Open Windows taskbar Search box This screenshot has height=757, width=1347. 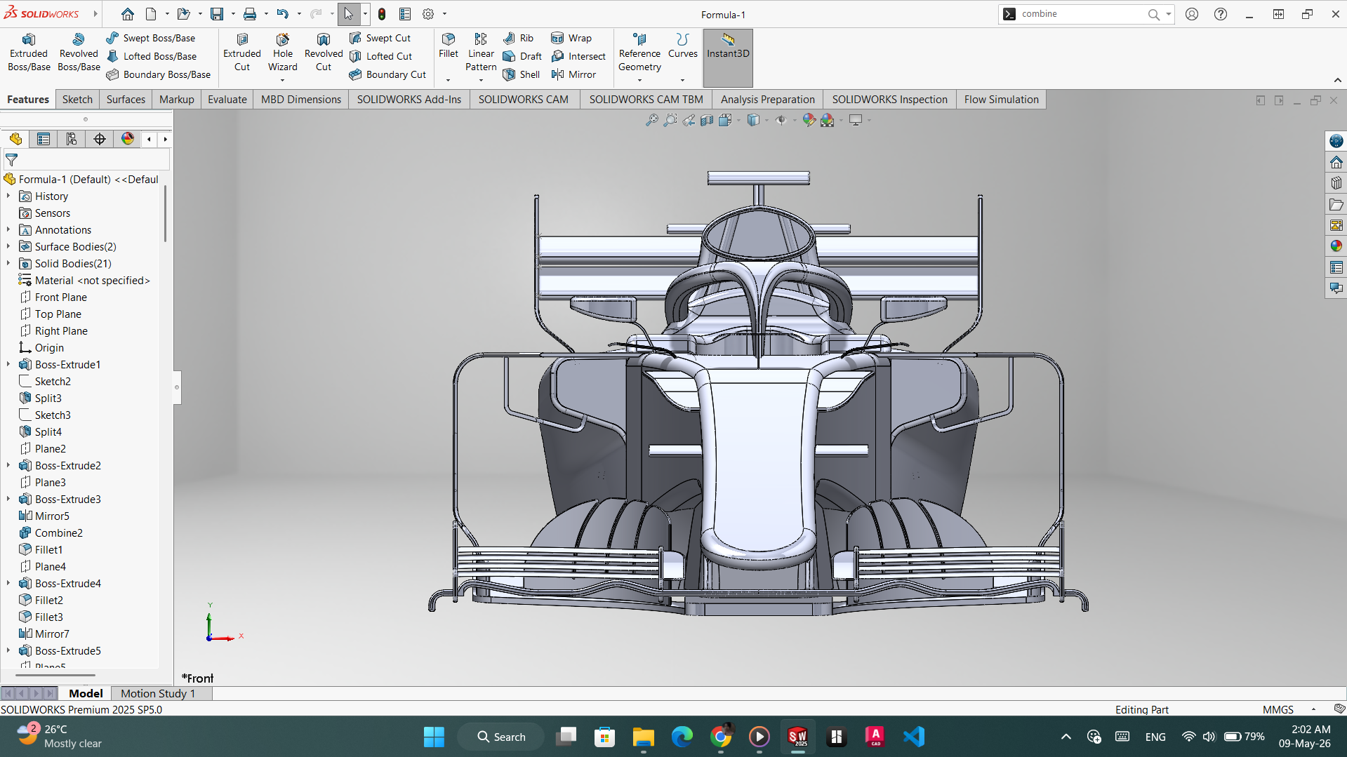tap(500, 737)
